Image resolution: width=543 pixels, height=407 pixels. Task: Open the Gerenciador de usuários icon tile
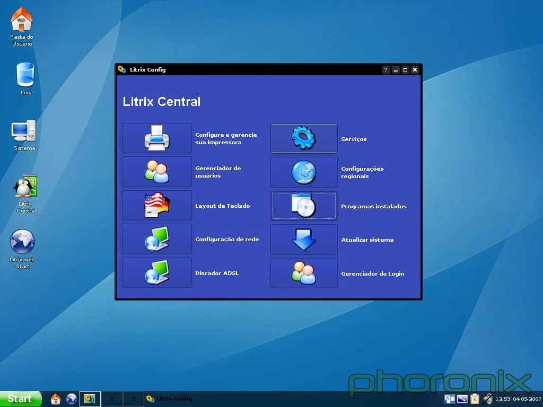pos(157,172)
